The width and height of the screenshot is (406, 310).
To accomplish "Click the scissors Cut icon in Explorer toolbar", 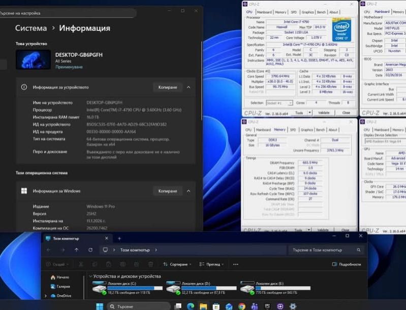I will (x=81, y=264).
